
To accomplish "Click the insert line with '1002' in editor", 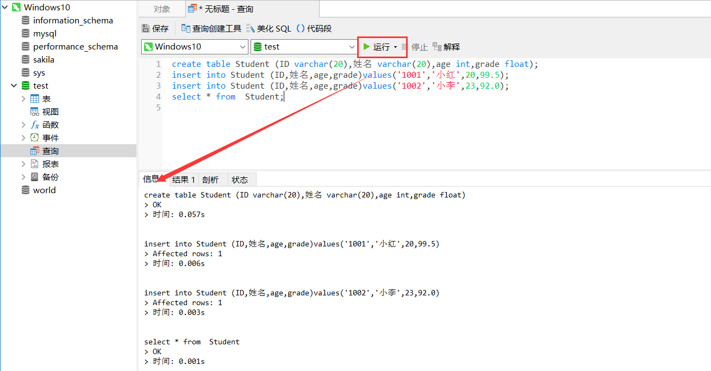I will [340, 86].
